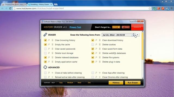The width and height of the screenshot is (174, 97).
Task: Uncheck Clear browsing history checkbox
Action: point(45,40)
